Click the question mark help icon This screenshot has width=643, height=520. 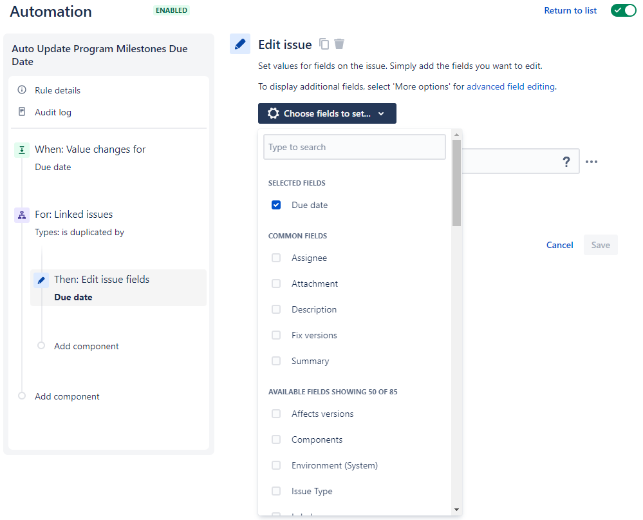click(566, 162)
